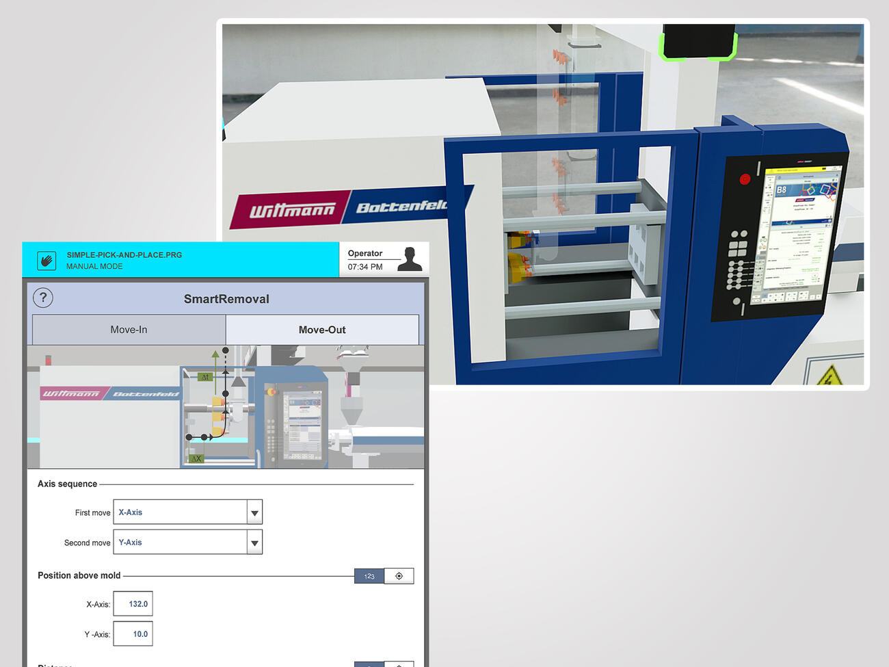Viewport: 889px width, 667px height.
Task: Click the red emergency stop in 3D view
Action: click(745, 179)
